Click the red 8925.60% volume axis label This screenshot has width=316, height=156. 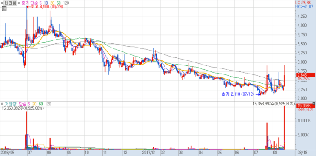[305, 110]
